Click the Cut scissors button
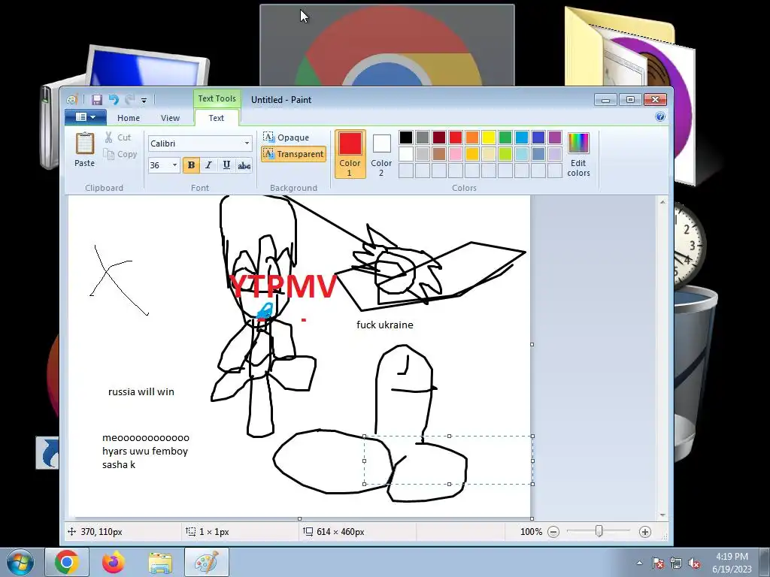This screenshot has height=577, width=770. point(118,137)
